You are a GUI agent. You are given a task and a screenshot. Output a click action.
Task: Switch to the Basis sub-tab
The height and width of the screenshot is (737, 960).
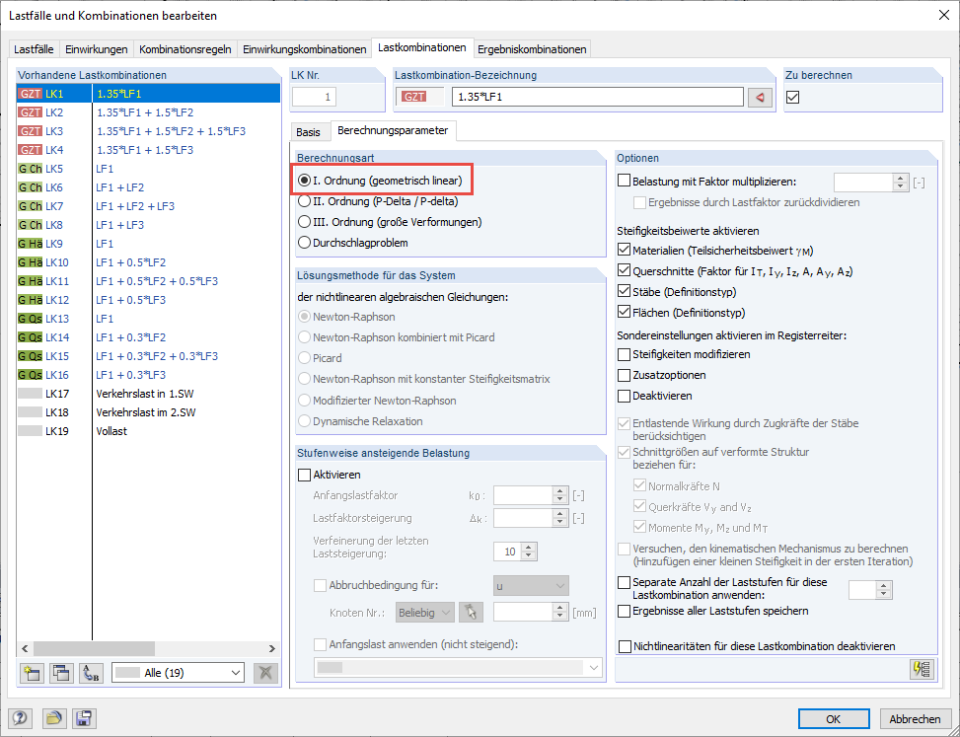coord(308,131)
